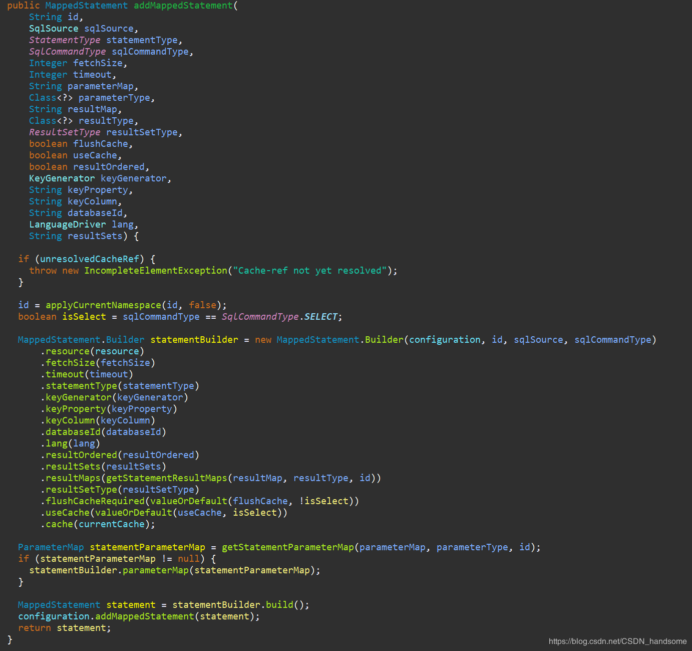Click the getStatementParameterMap method call
The width and height of the screenshot is (692, 651).
click(288, 547)
